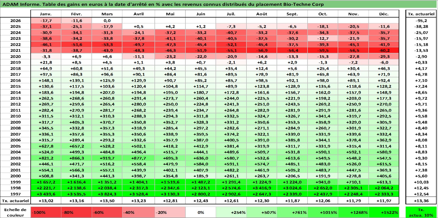Click the ADAM Informe title banner
This screenshot has width=438, height=218.
pos(219,4)
